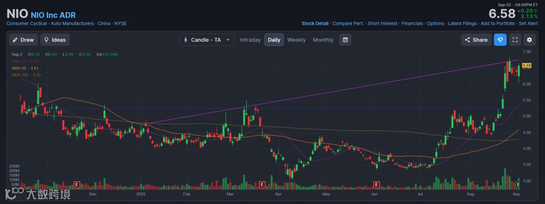Click the blue diamond premium icon
The height and width of the screenshot is (204, 545).
click(500, 39)
